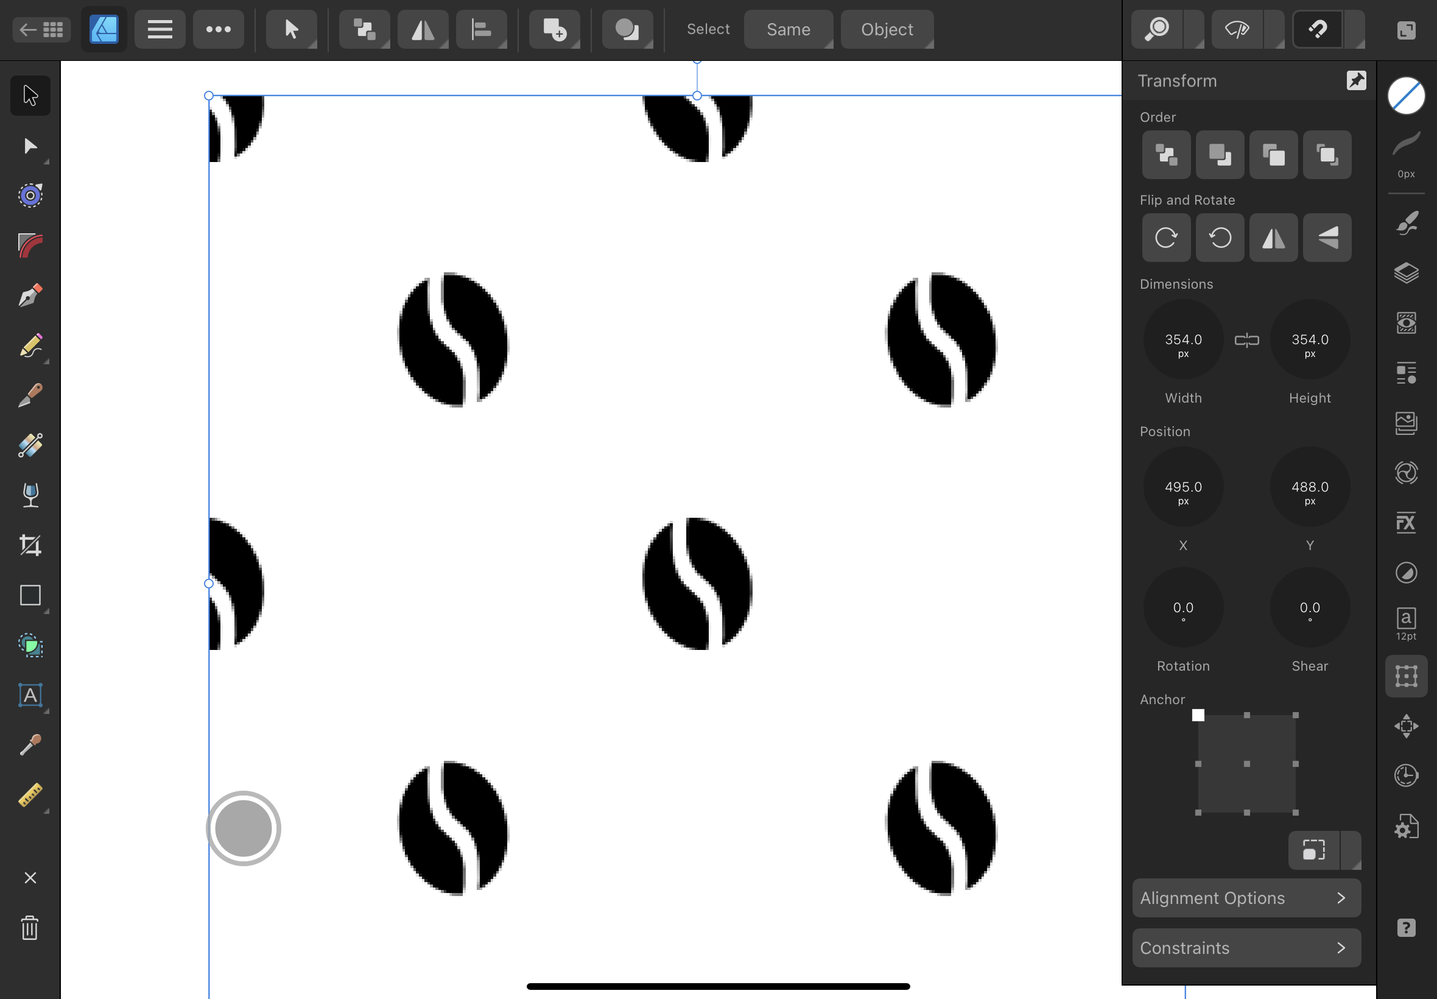
Task: Toggle the preview mode eye icon
Action: point(1237,29)
